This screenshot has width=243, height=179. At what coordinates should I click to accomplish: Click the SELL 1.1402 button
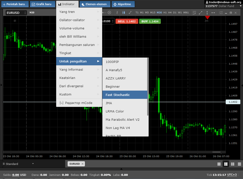click(127, 21)
